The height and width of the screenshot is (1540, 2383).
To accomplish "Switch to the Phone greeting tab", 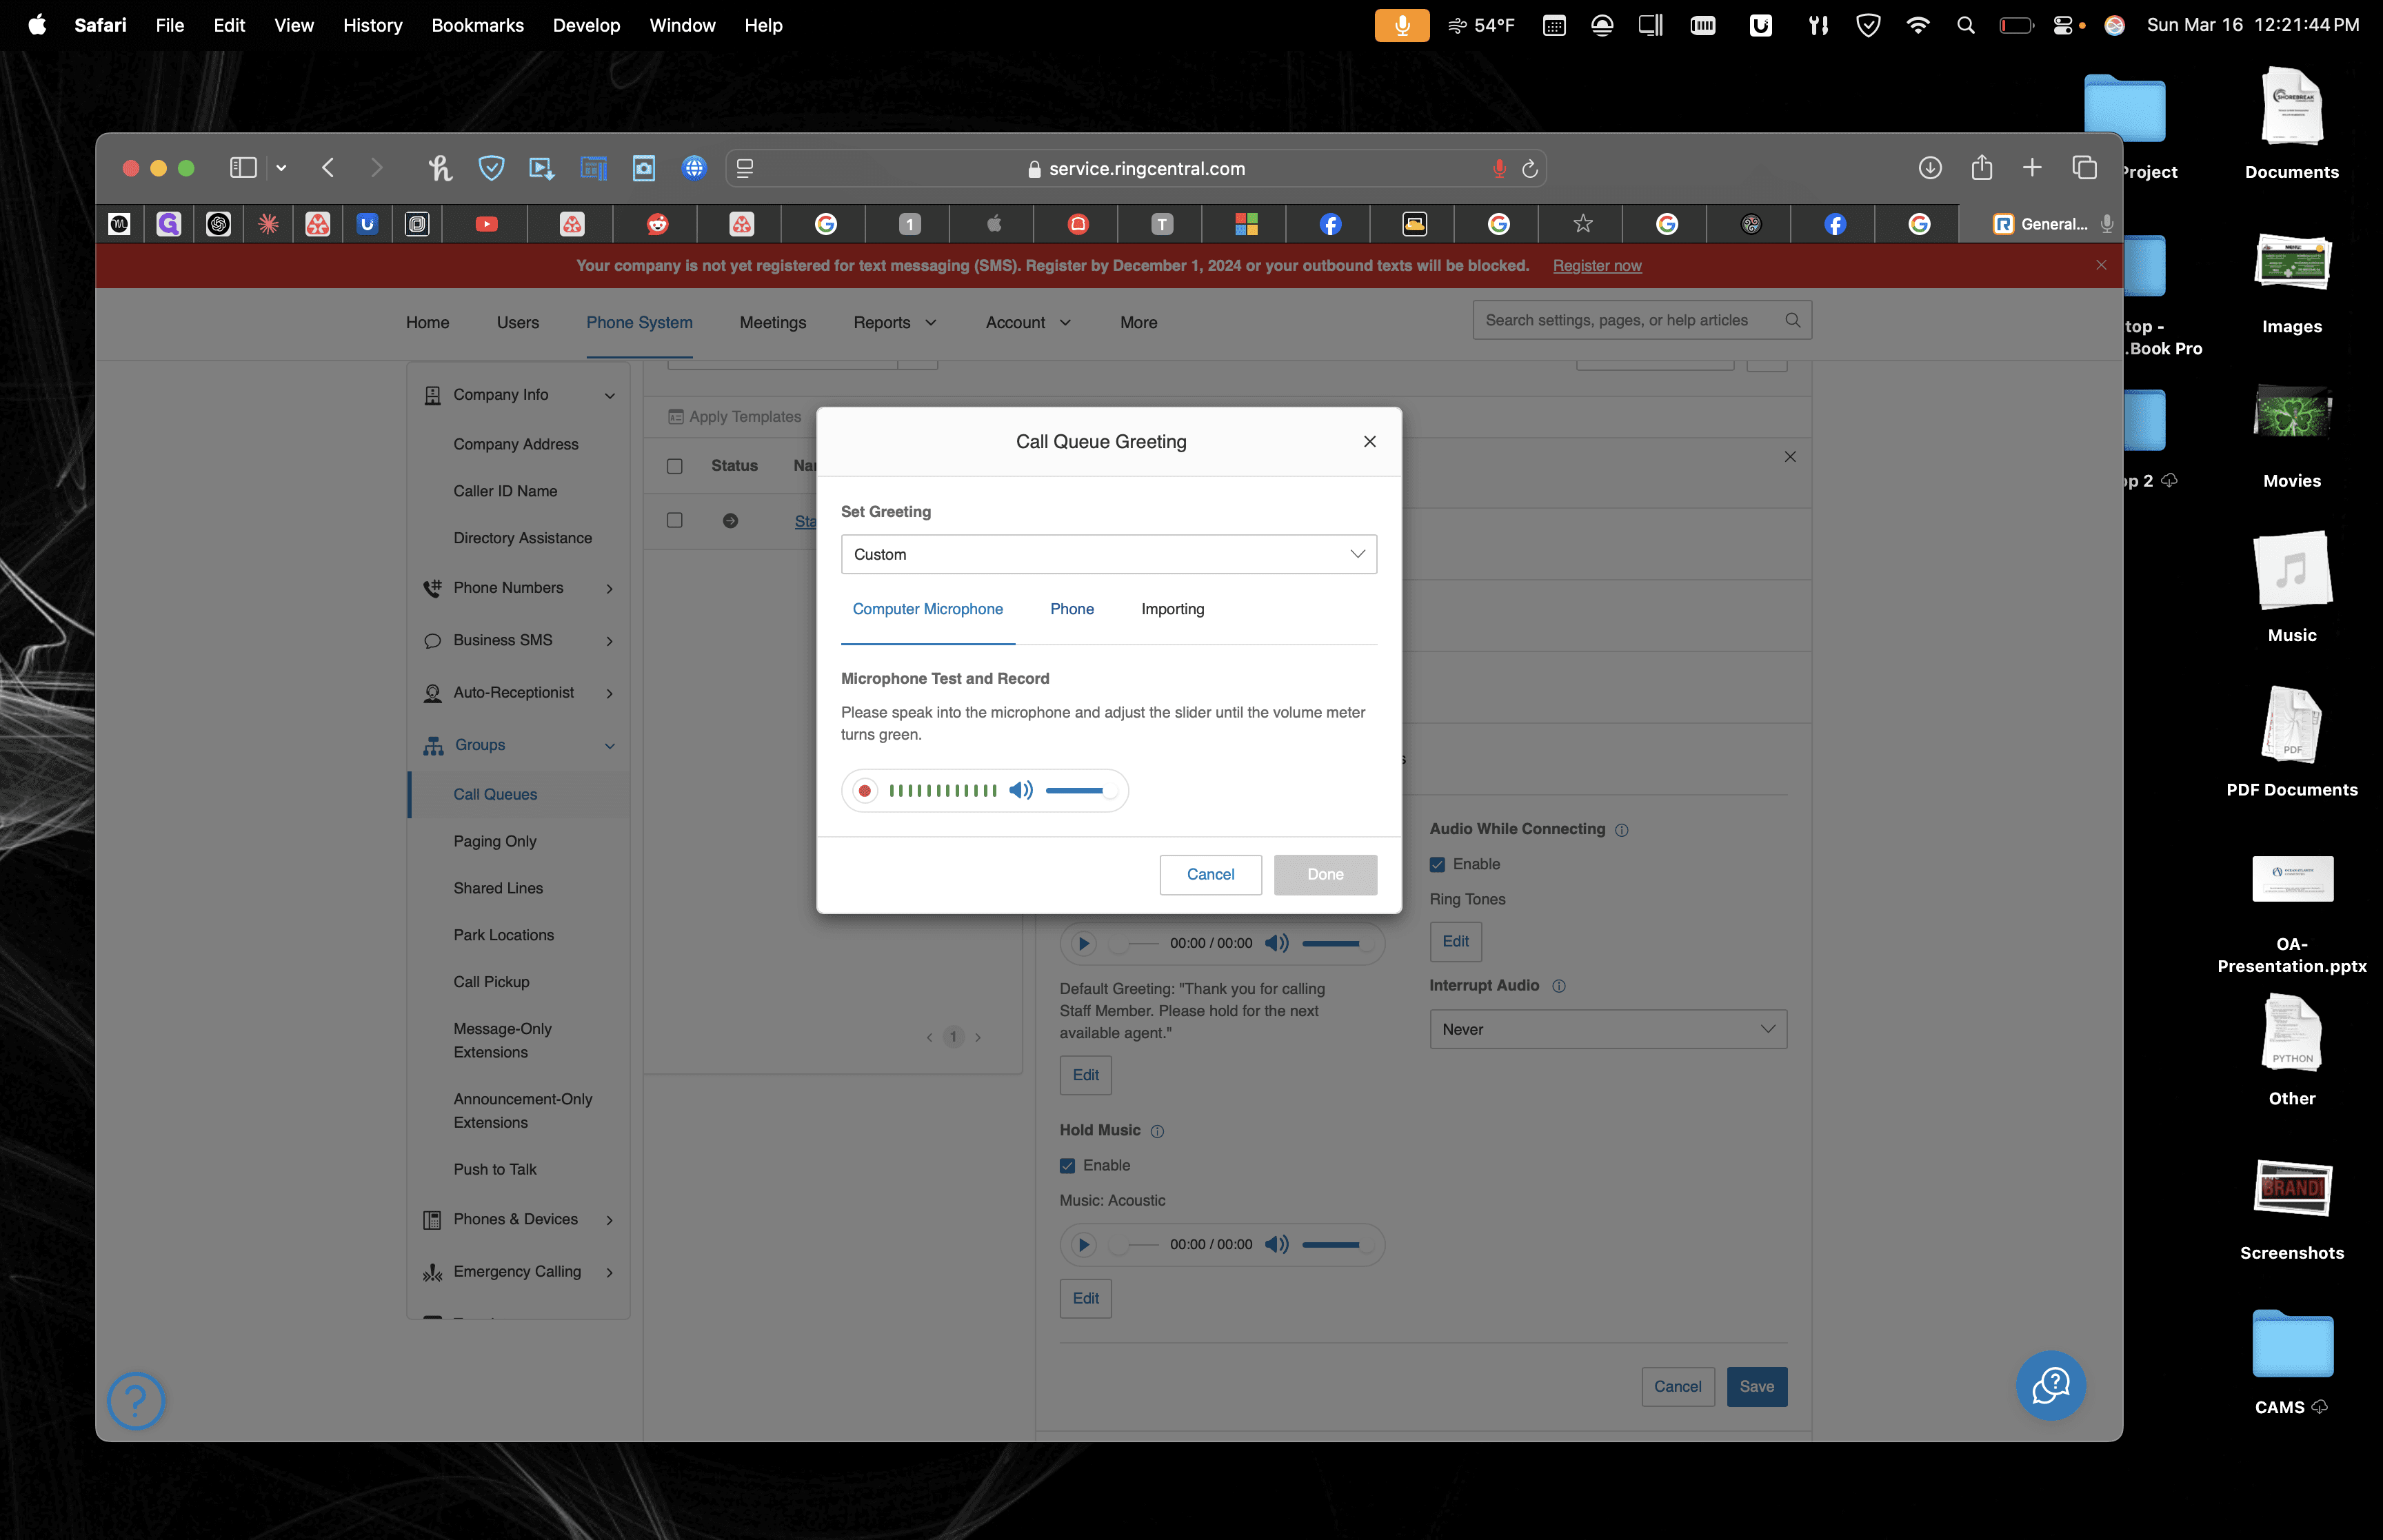I will click(1071, 609).
